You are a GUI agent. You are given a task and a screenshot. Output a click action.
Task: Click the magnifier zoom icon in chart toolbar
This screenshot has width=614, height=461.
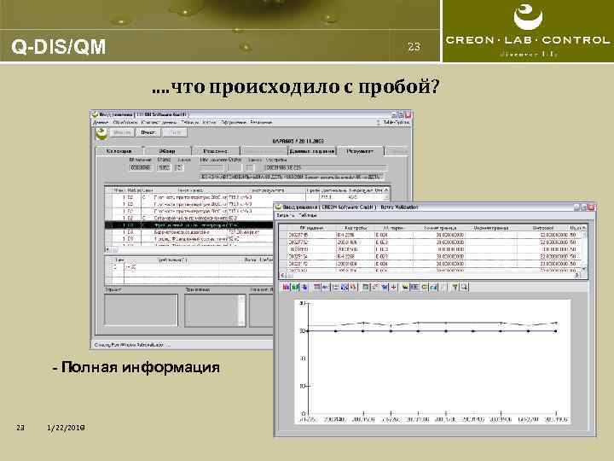[464, 287]
